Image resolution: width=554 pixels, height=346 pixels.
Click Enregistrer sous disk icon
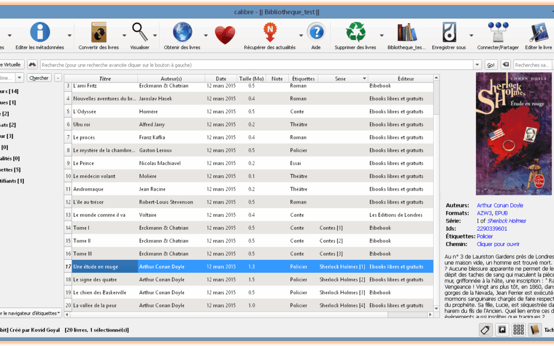coord(449,32)
